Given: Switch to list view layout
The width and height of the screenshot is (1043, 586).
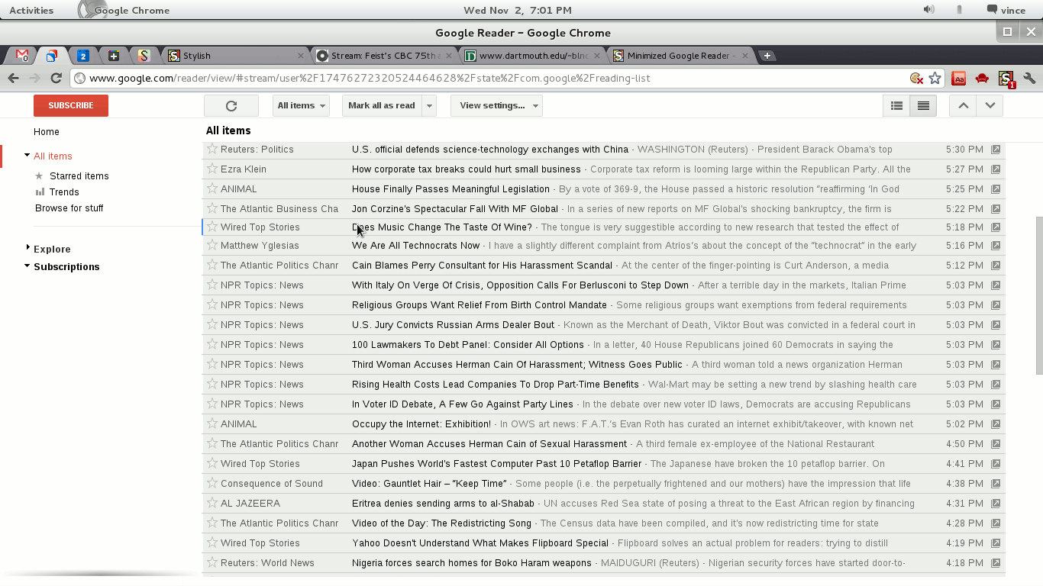Looking at the screenshot, I should click(x=896, y=105).
